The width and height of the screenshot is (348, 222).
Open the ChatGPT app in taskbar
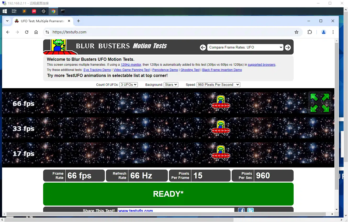[x=44, y=11]
